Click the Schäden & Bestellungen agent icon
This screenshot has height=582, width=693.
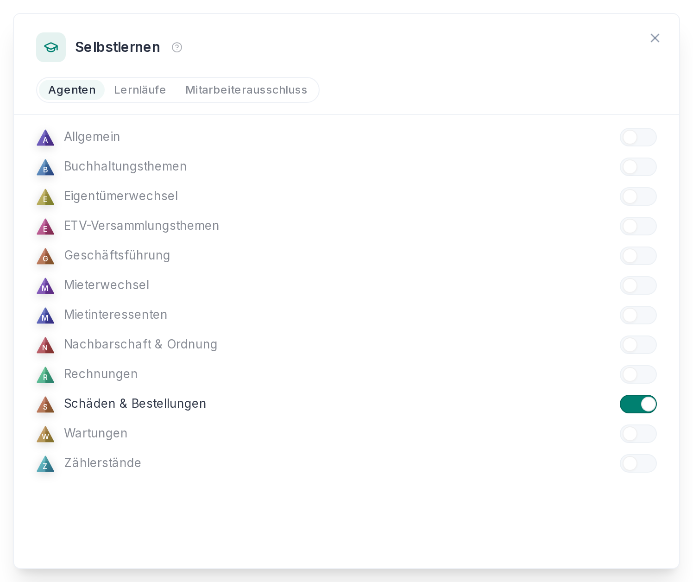[x=45, y=405]
